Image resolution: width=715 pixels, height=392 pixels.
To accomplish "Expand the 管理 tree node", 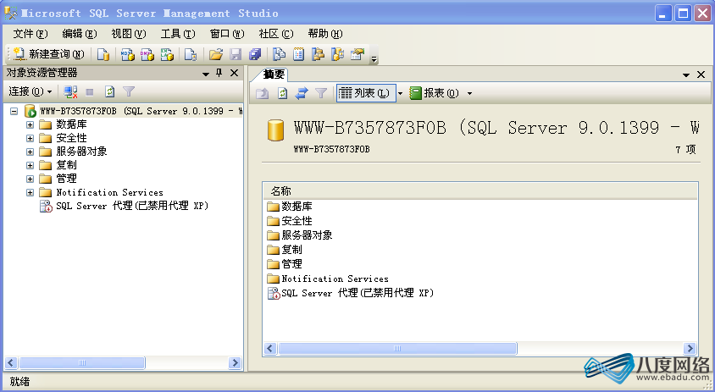I will click(30, 179).
